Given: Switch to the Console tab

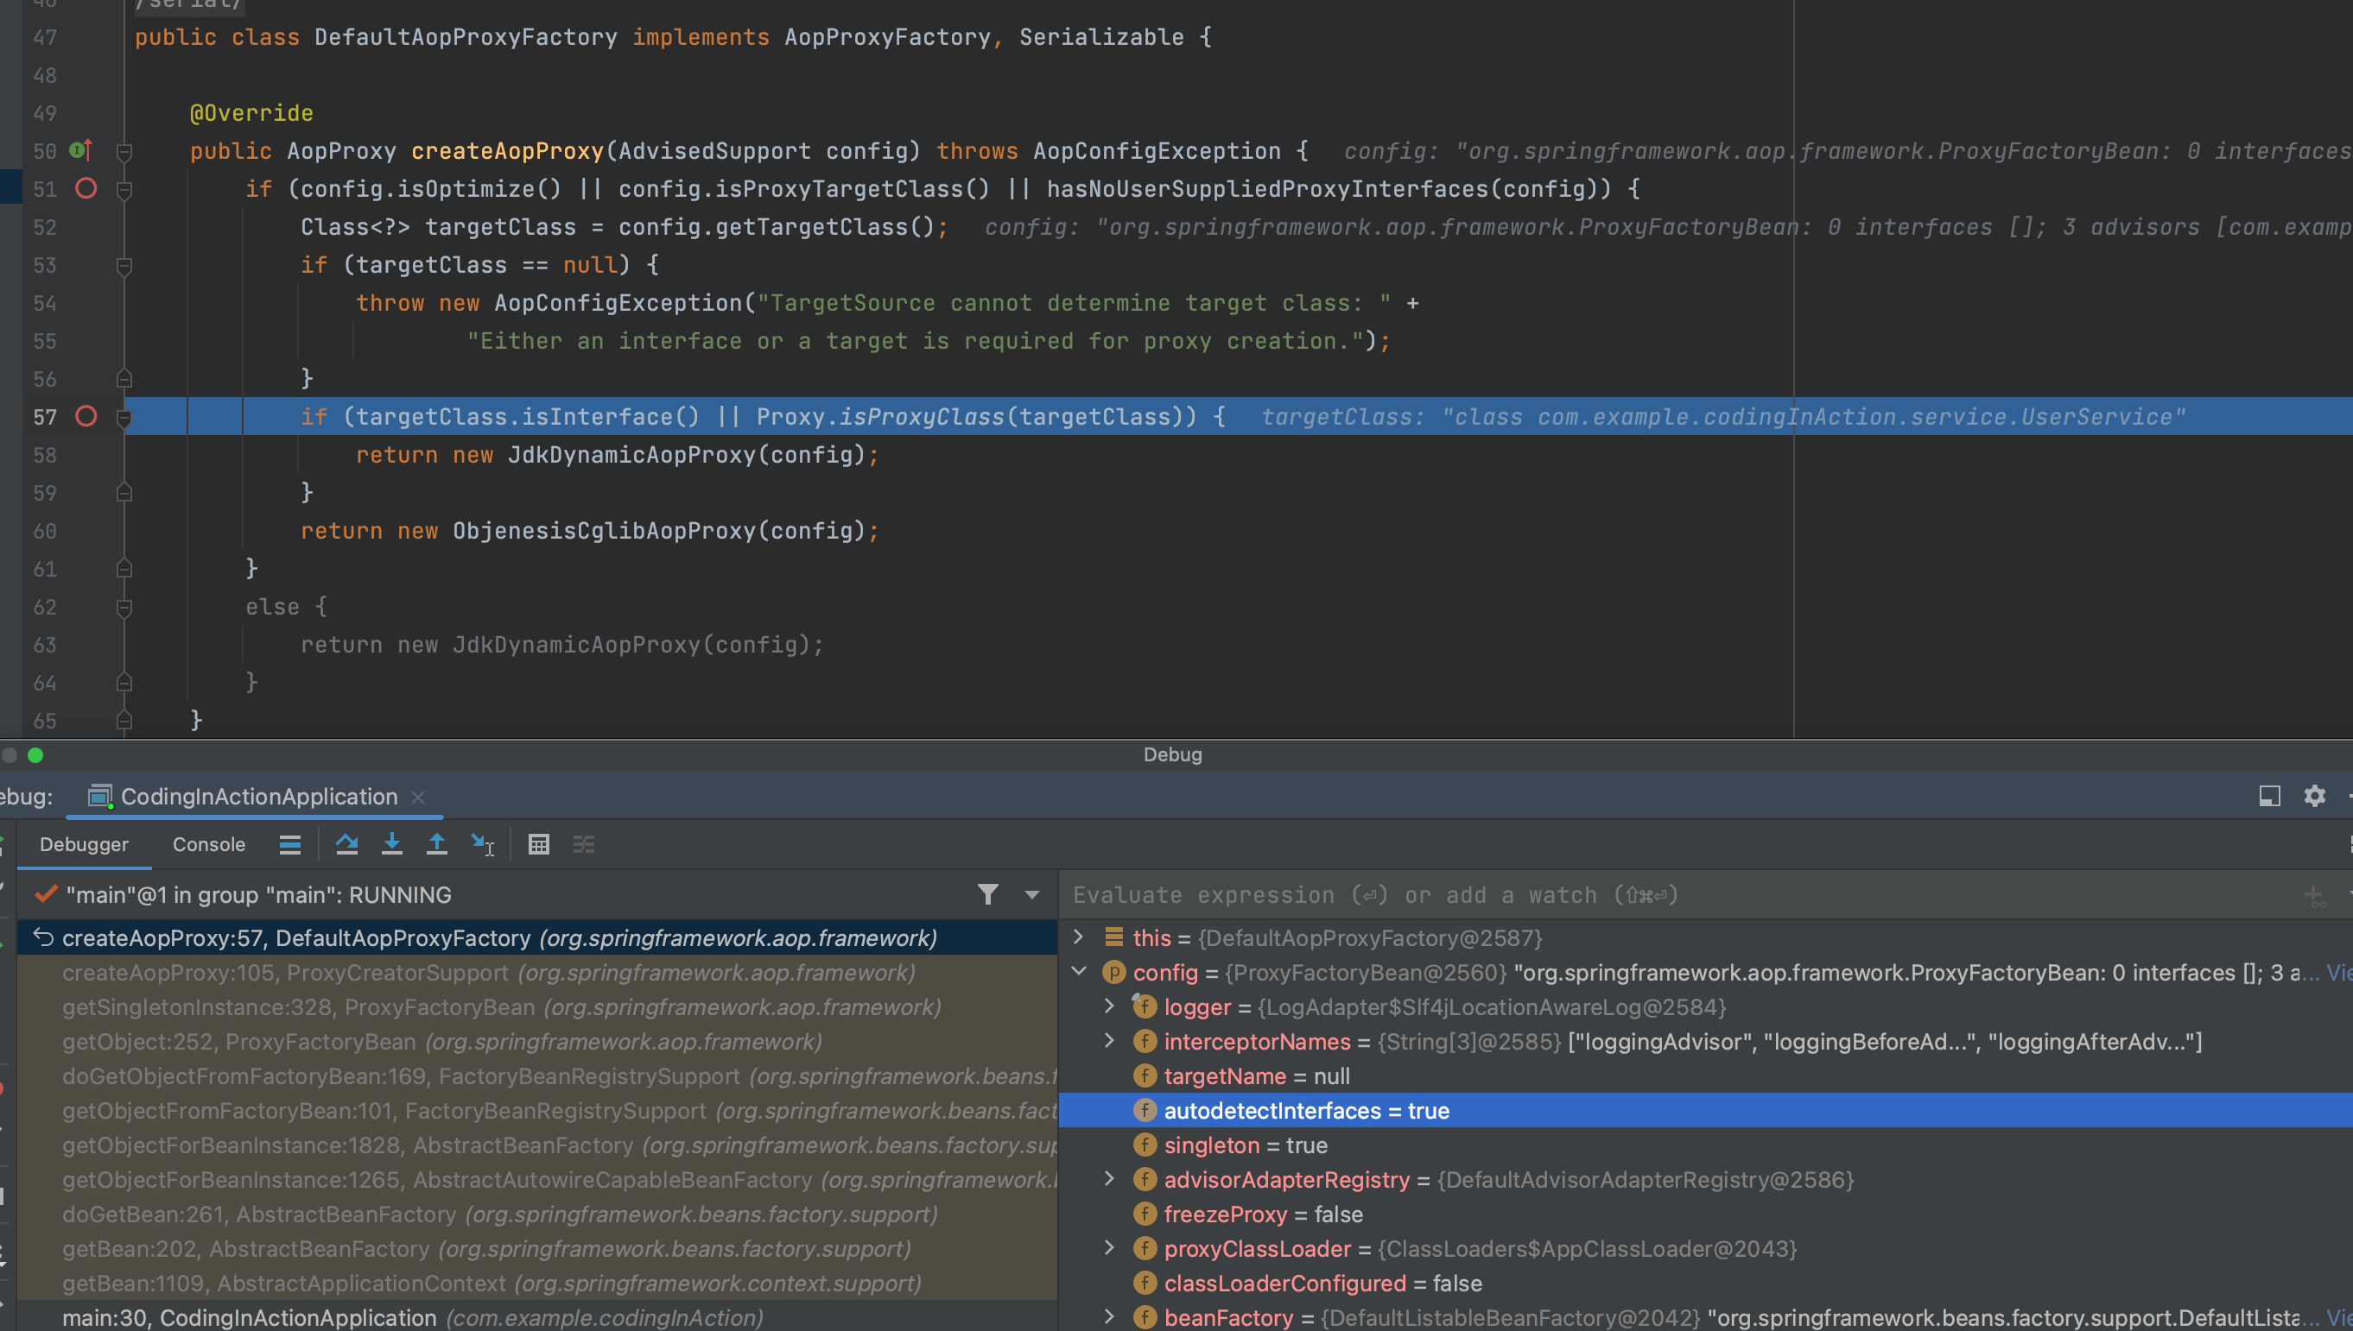Looking at the screenshot, I should 208,845.
